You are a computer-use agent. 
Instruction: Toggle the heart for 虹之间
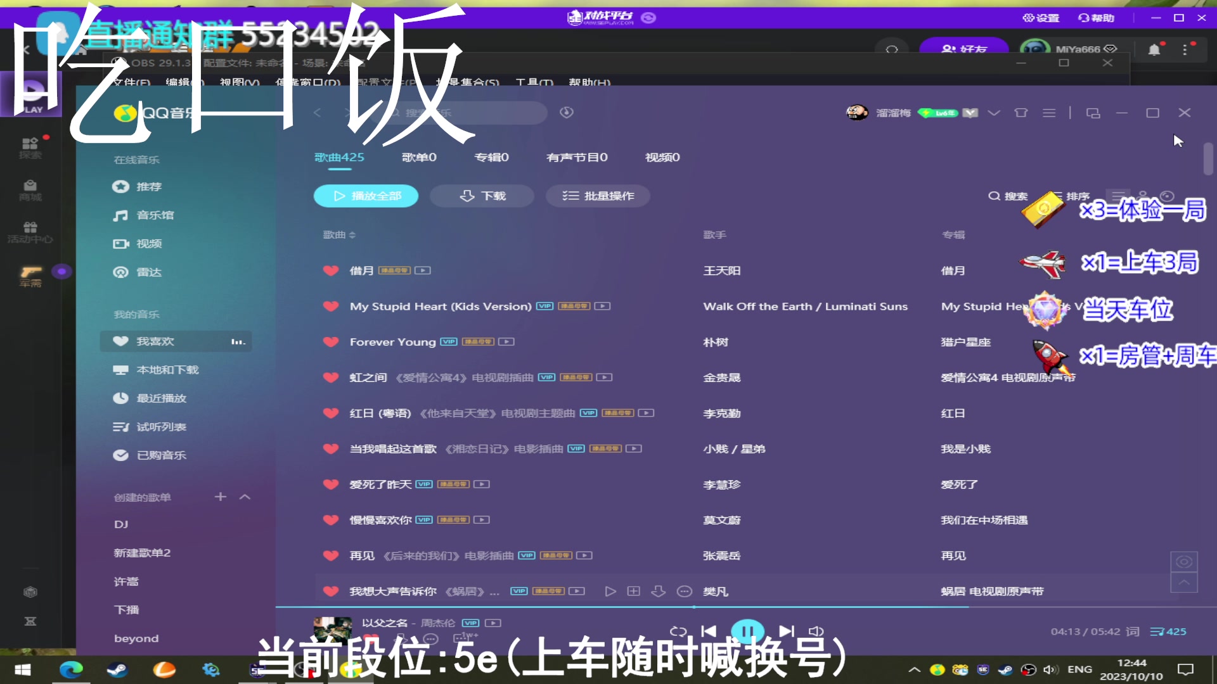(331, 377)
